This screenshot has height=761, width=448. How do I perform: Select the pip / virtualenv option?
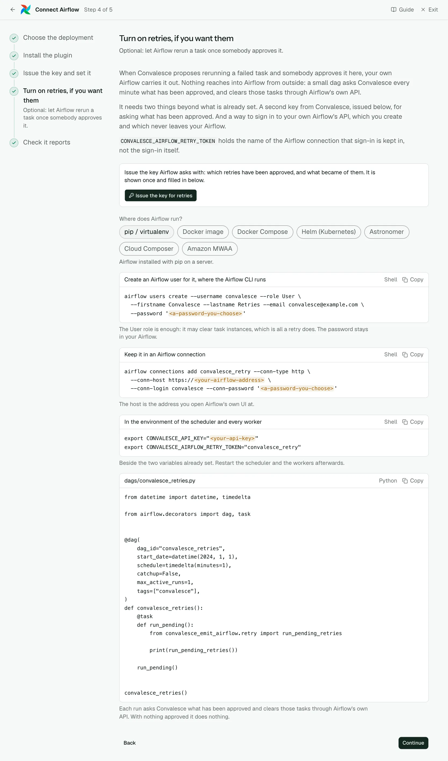click(147, 232)
